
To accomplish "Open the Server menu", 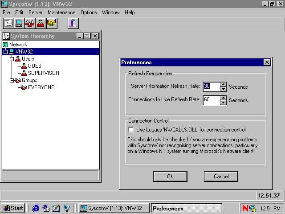I will (x=36, y=12).
